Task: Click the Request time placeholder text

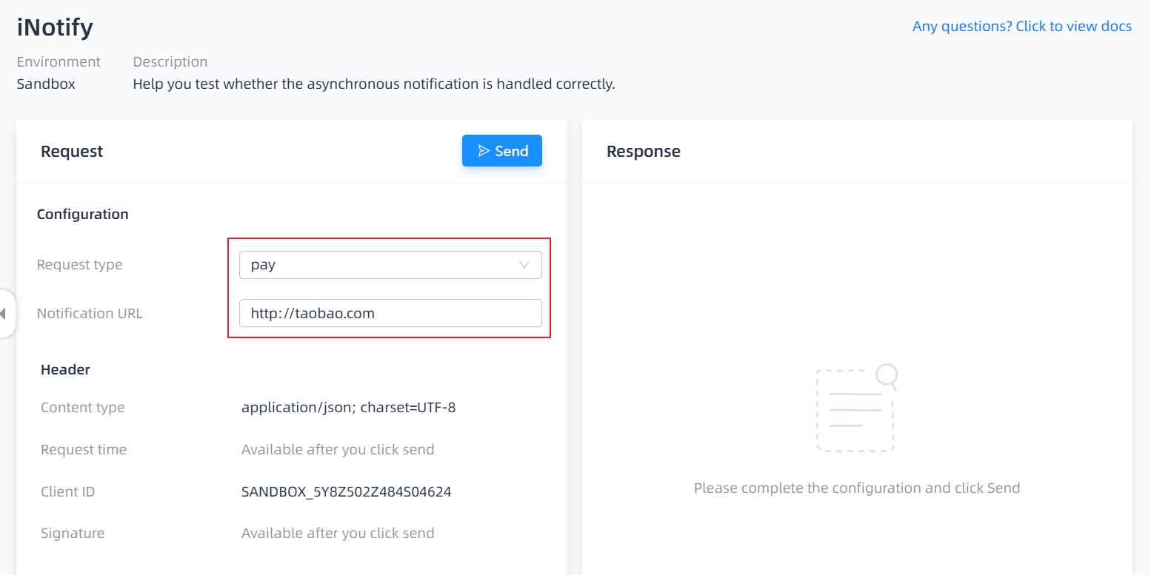Action: click(338, 449)
